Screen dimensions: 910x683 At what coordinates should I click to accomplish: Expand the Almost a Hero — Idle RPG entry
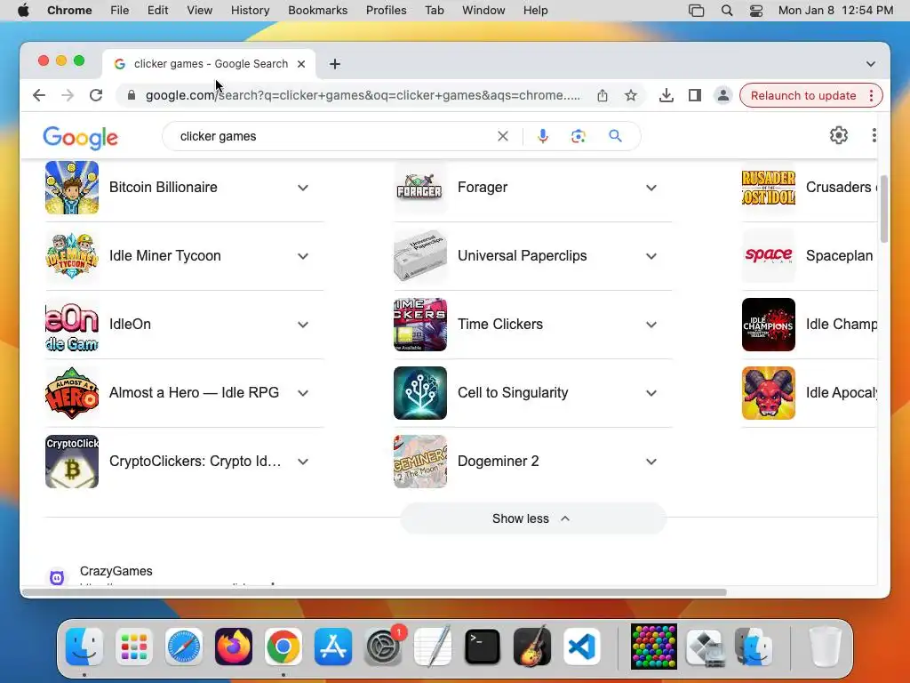pos(303,393)
